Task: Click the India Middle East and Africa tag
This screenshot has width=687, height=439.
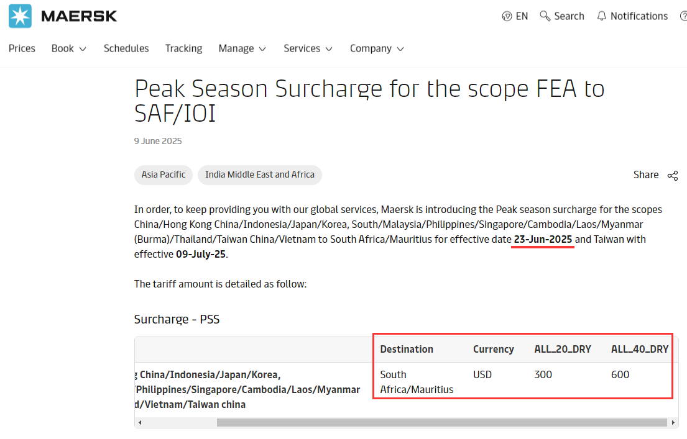Action: 260,174
